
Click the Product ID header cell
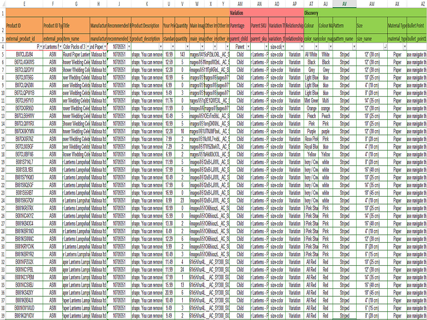click(x=24, y=26)
